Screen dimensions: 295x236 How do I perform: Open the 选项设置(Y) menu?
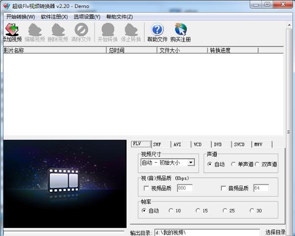pos(87,17)
